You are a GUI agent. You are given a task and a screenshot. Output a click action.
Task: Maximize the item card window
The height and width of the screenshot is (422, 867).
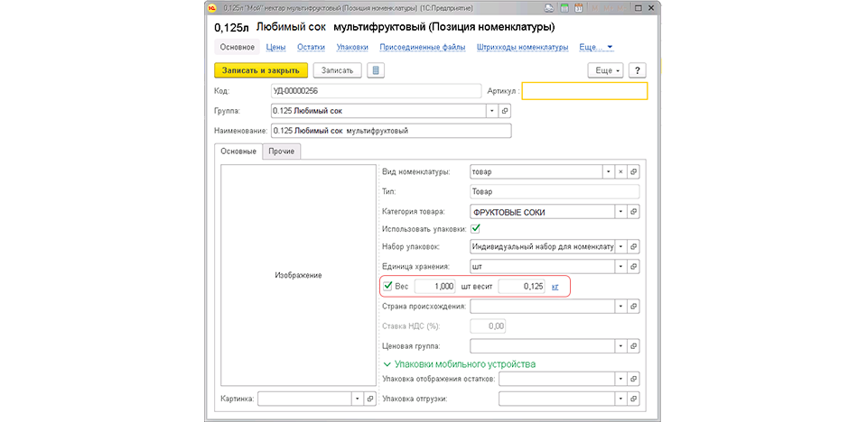pyautogui.click(x=639, y=9)
